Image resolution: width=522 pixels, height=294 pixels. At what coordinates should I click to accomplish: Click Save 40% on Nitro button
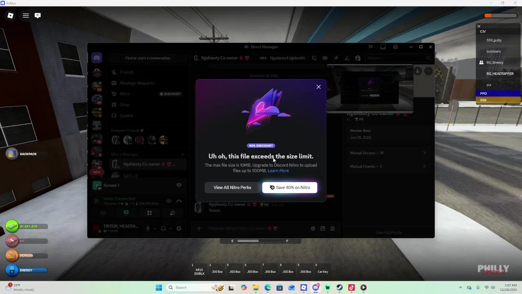pos(290,187)
